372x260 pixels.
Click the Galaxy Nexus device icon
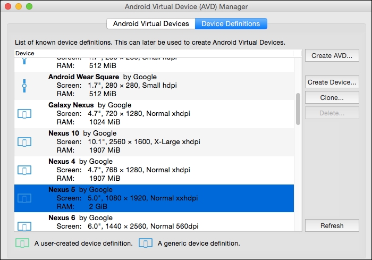tap(24, 114)
